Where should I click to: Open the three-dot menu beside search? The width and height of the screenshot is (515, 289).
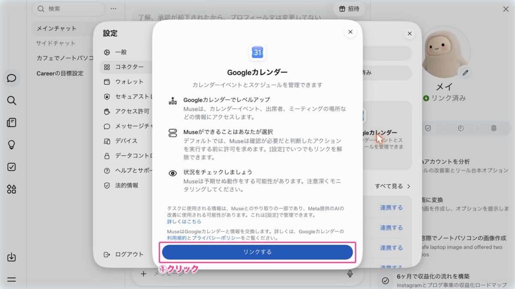coord(113,9)
